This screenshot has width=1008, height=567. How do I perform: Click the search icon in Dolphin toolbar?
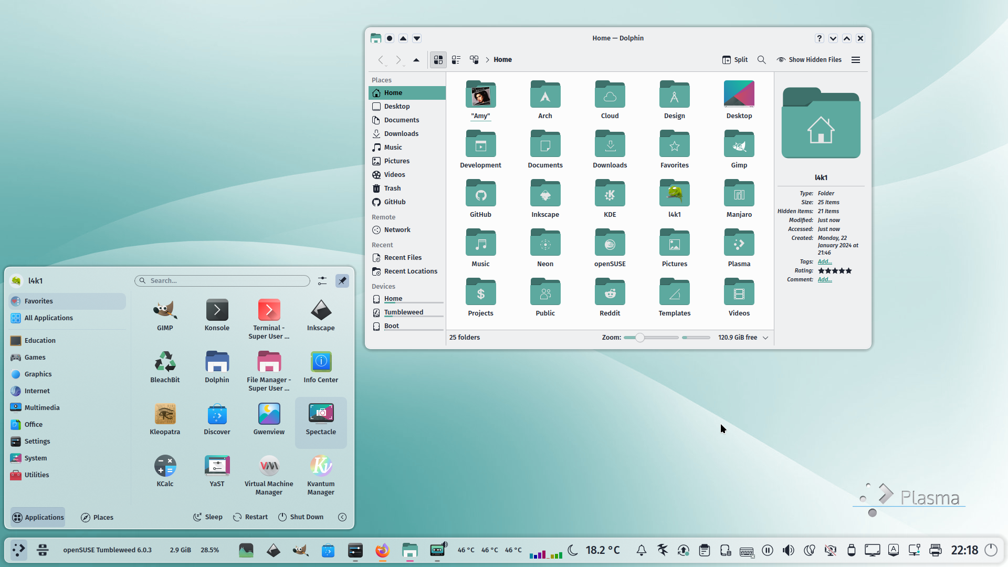[761, 60]
